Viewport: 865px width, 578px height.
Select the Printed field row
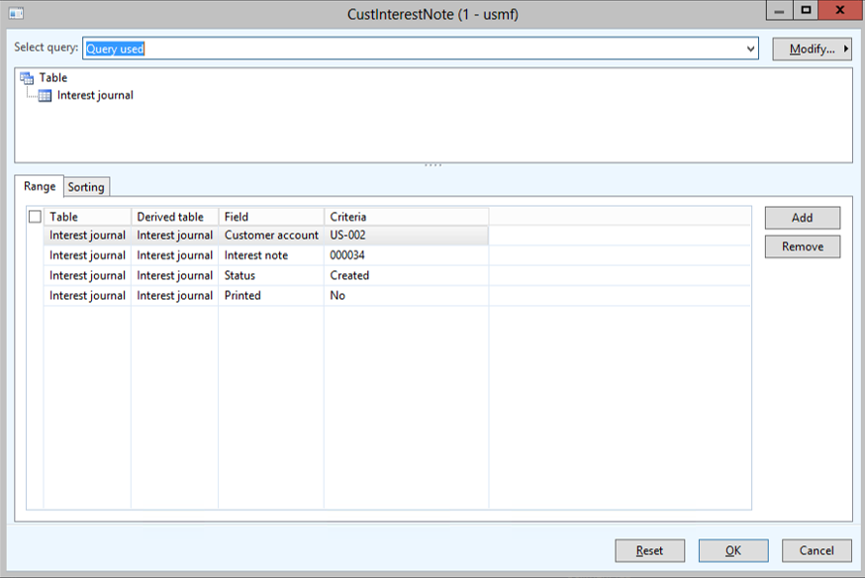click(x=270, y=295)
